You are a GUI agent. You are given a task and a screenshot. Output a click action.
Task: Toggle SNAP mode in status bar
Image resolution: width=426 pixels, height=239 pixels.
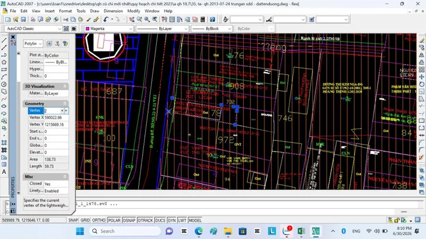[x=73, y=220]
